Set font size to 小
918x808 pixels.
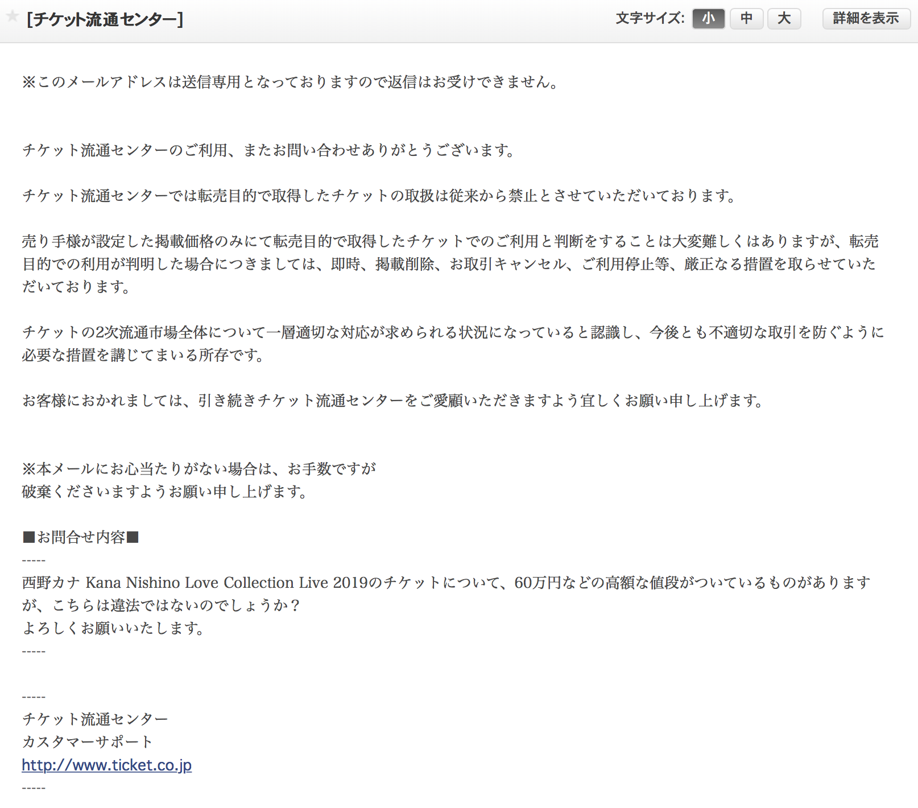[708, 19]
